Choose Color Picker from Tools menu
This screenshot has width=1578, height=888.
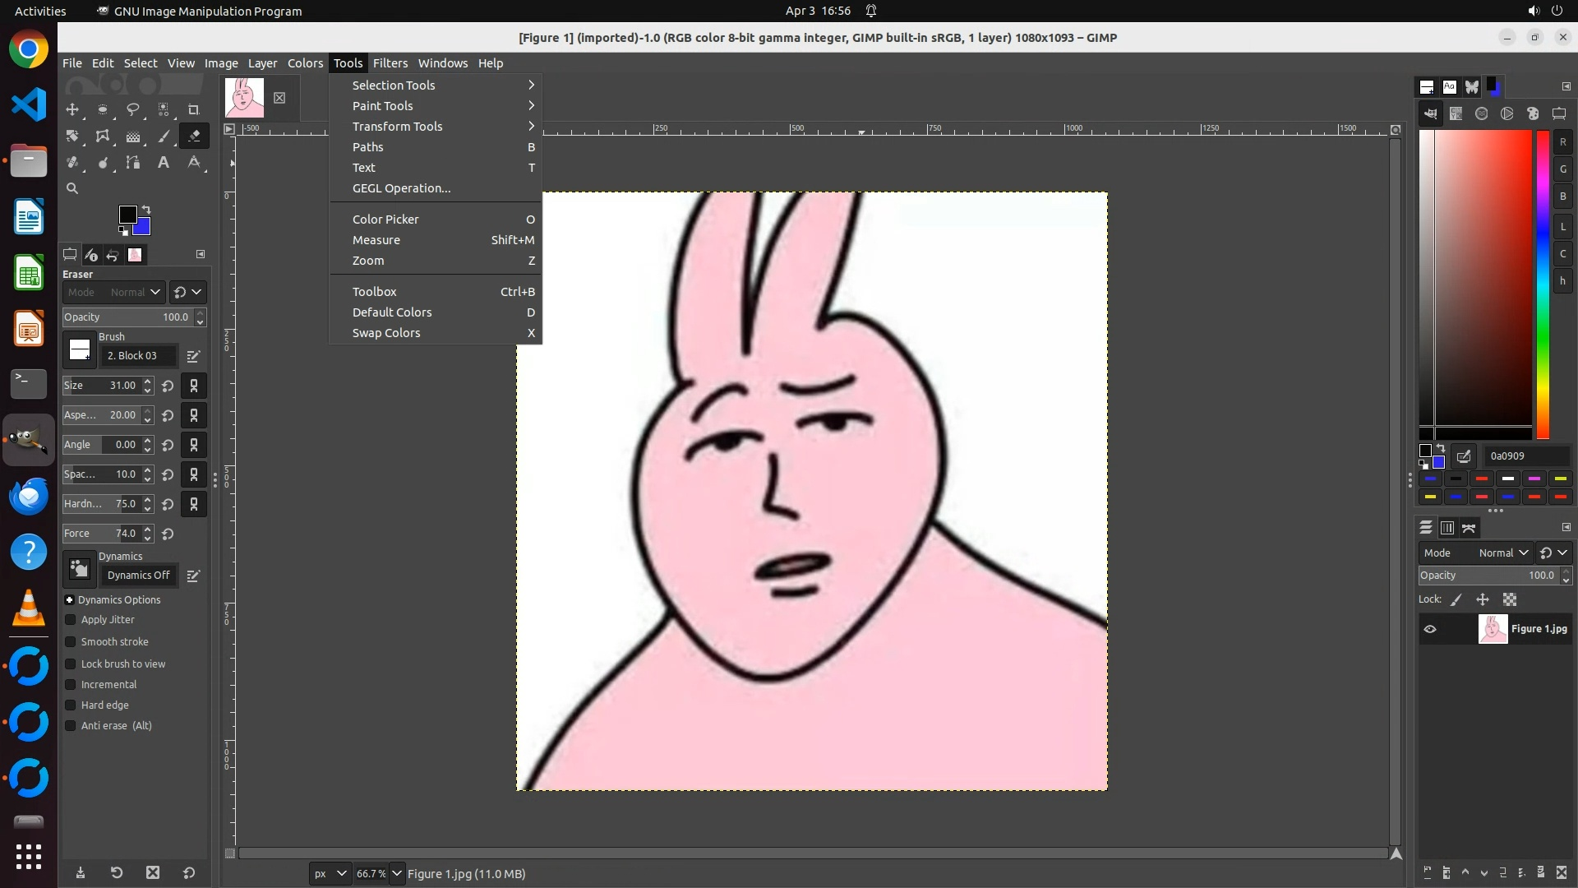pyautogui.click(x=385, y=220)
